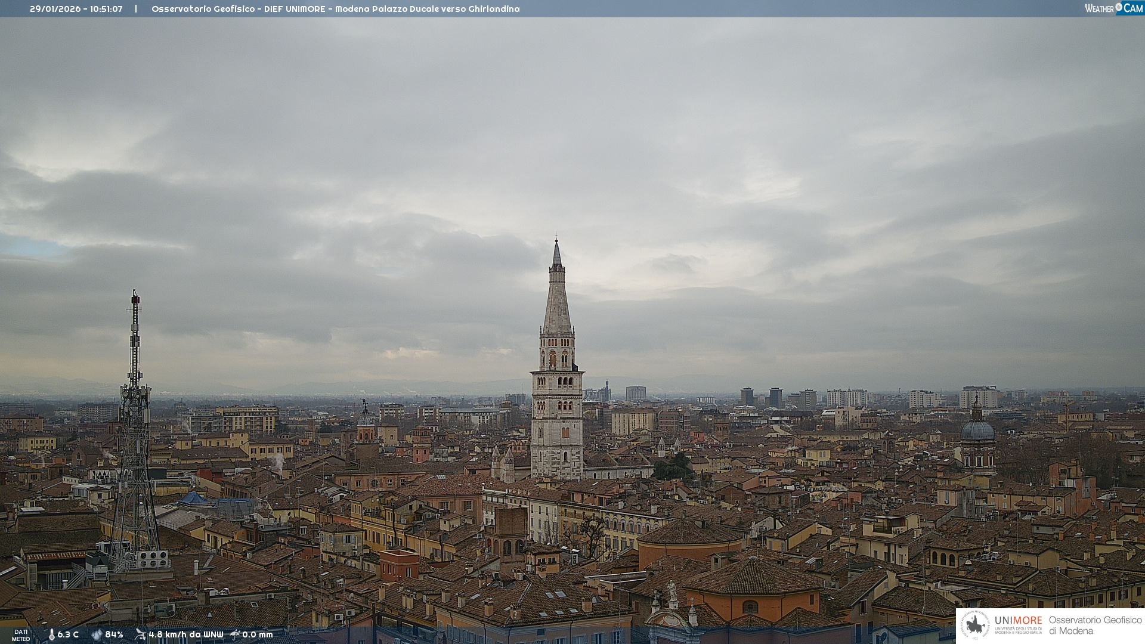Click the 0.0 mm rainfall value
The image size is (1145, 644).
point(257,634)
